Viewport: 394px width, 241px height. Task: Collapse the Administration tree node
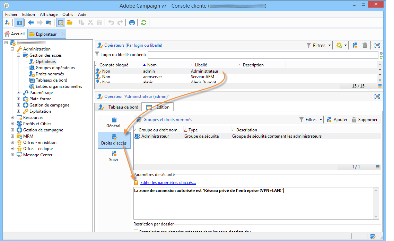(x=12, y=49)
